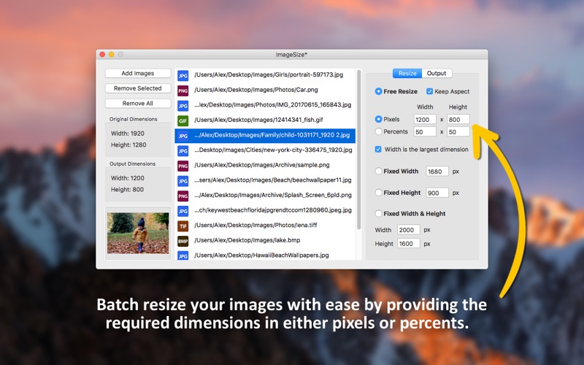Click the BMP icon beside lake.bmp
Screen dimensions: 584x365
point(183,241)
